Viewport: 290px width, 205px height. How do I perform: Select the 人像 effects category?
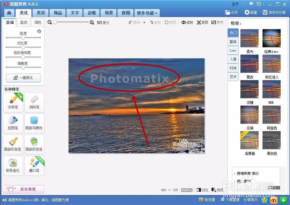(233, 59)
